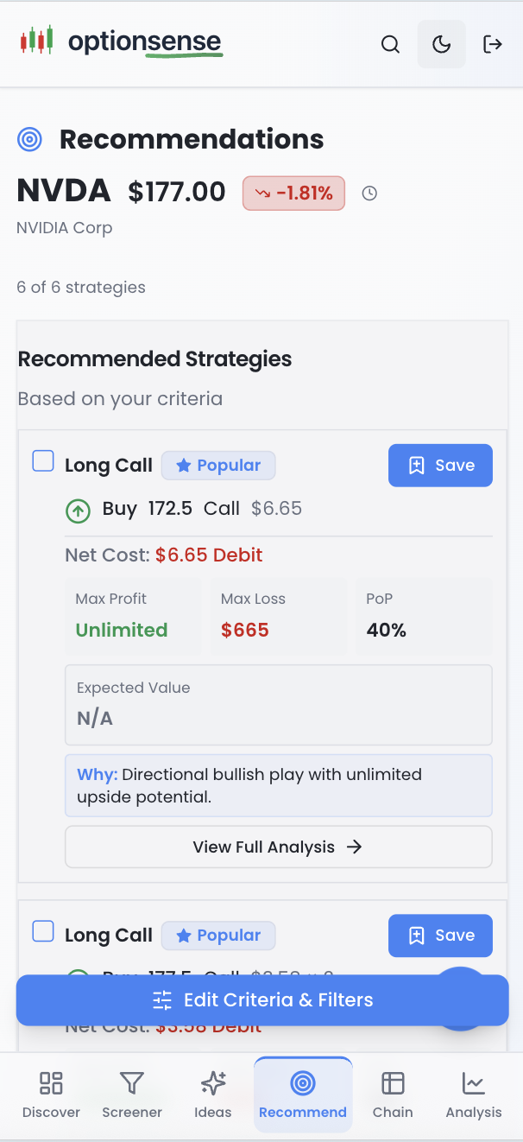523x1142 pixels.
Task: Toggle dark mode moon icon
Action: (441, 45)
